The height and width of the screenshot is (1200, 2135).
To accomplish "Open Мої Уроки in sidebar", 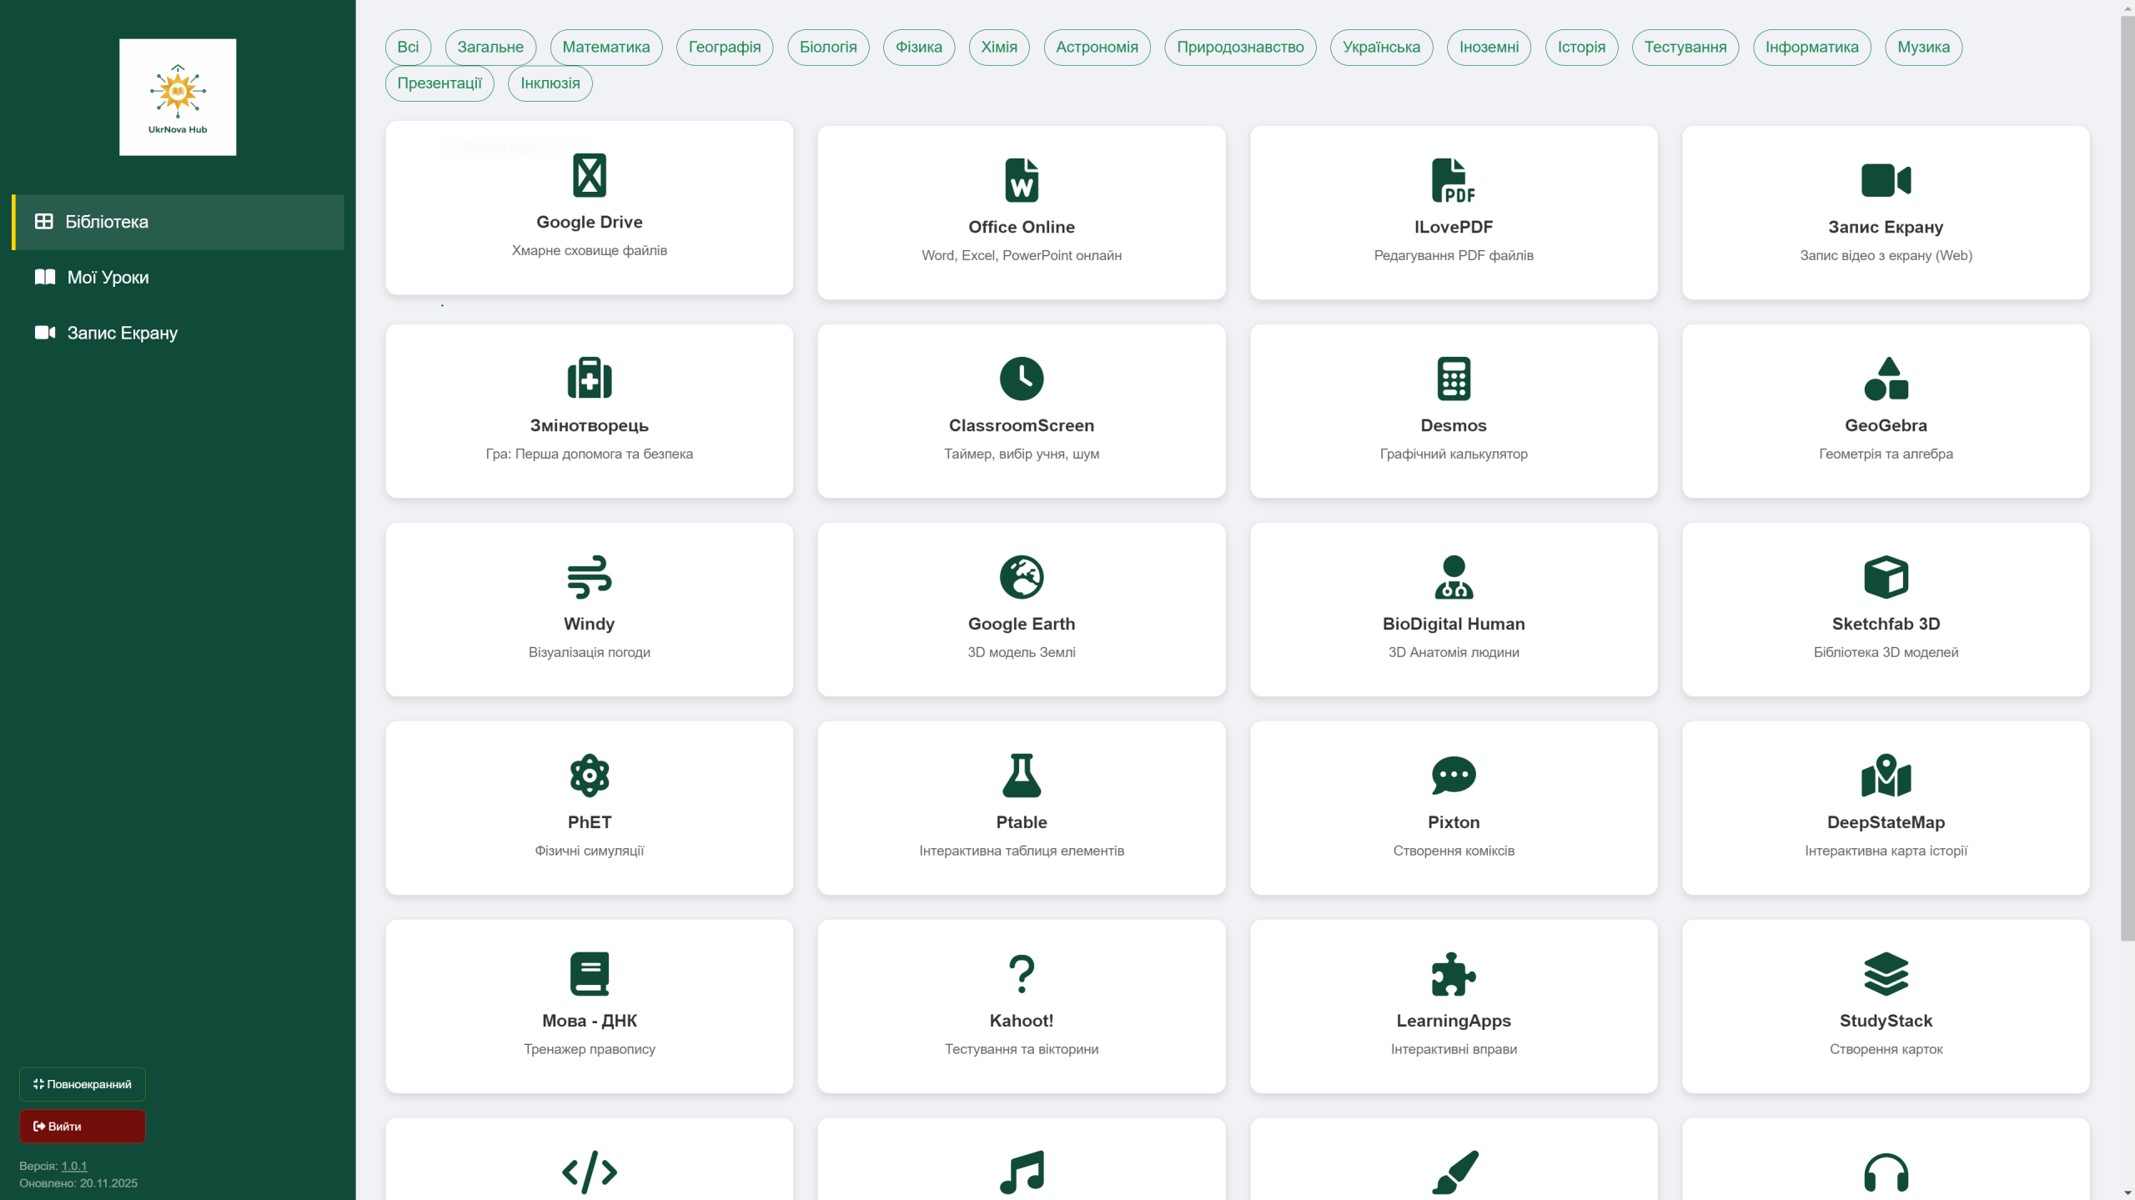I will [108, 278].
